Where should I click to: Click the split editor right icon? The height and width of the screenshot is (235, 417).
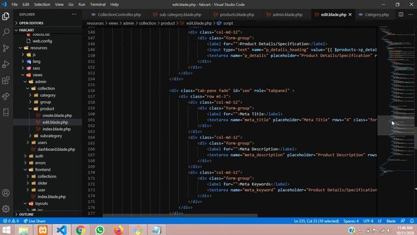401,14
